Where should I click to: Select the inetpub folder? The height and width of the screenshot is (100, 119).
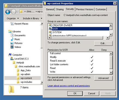(x=20, y=63)
